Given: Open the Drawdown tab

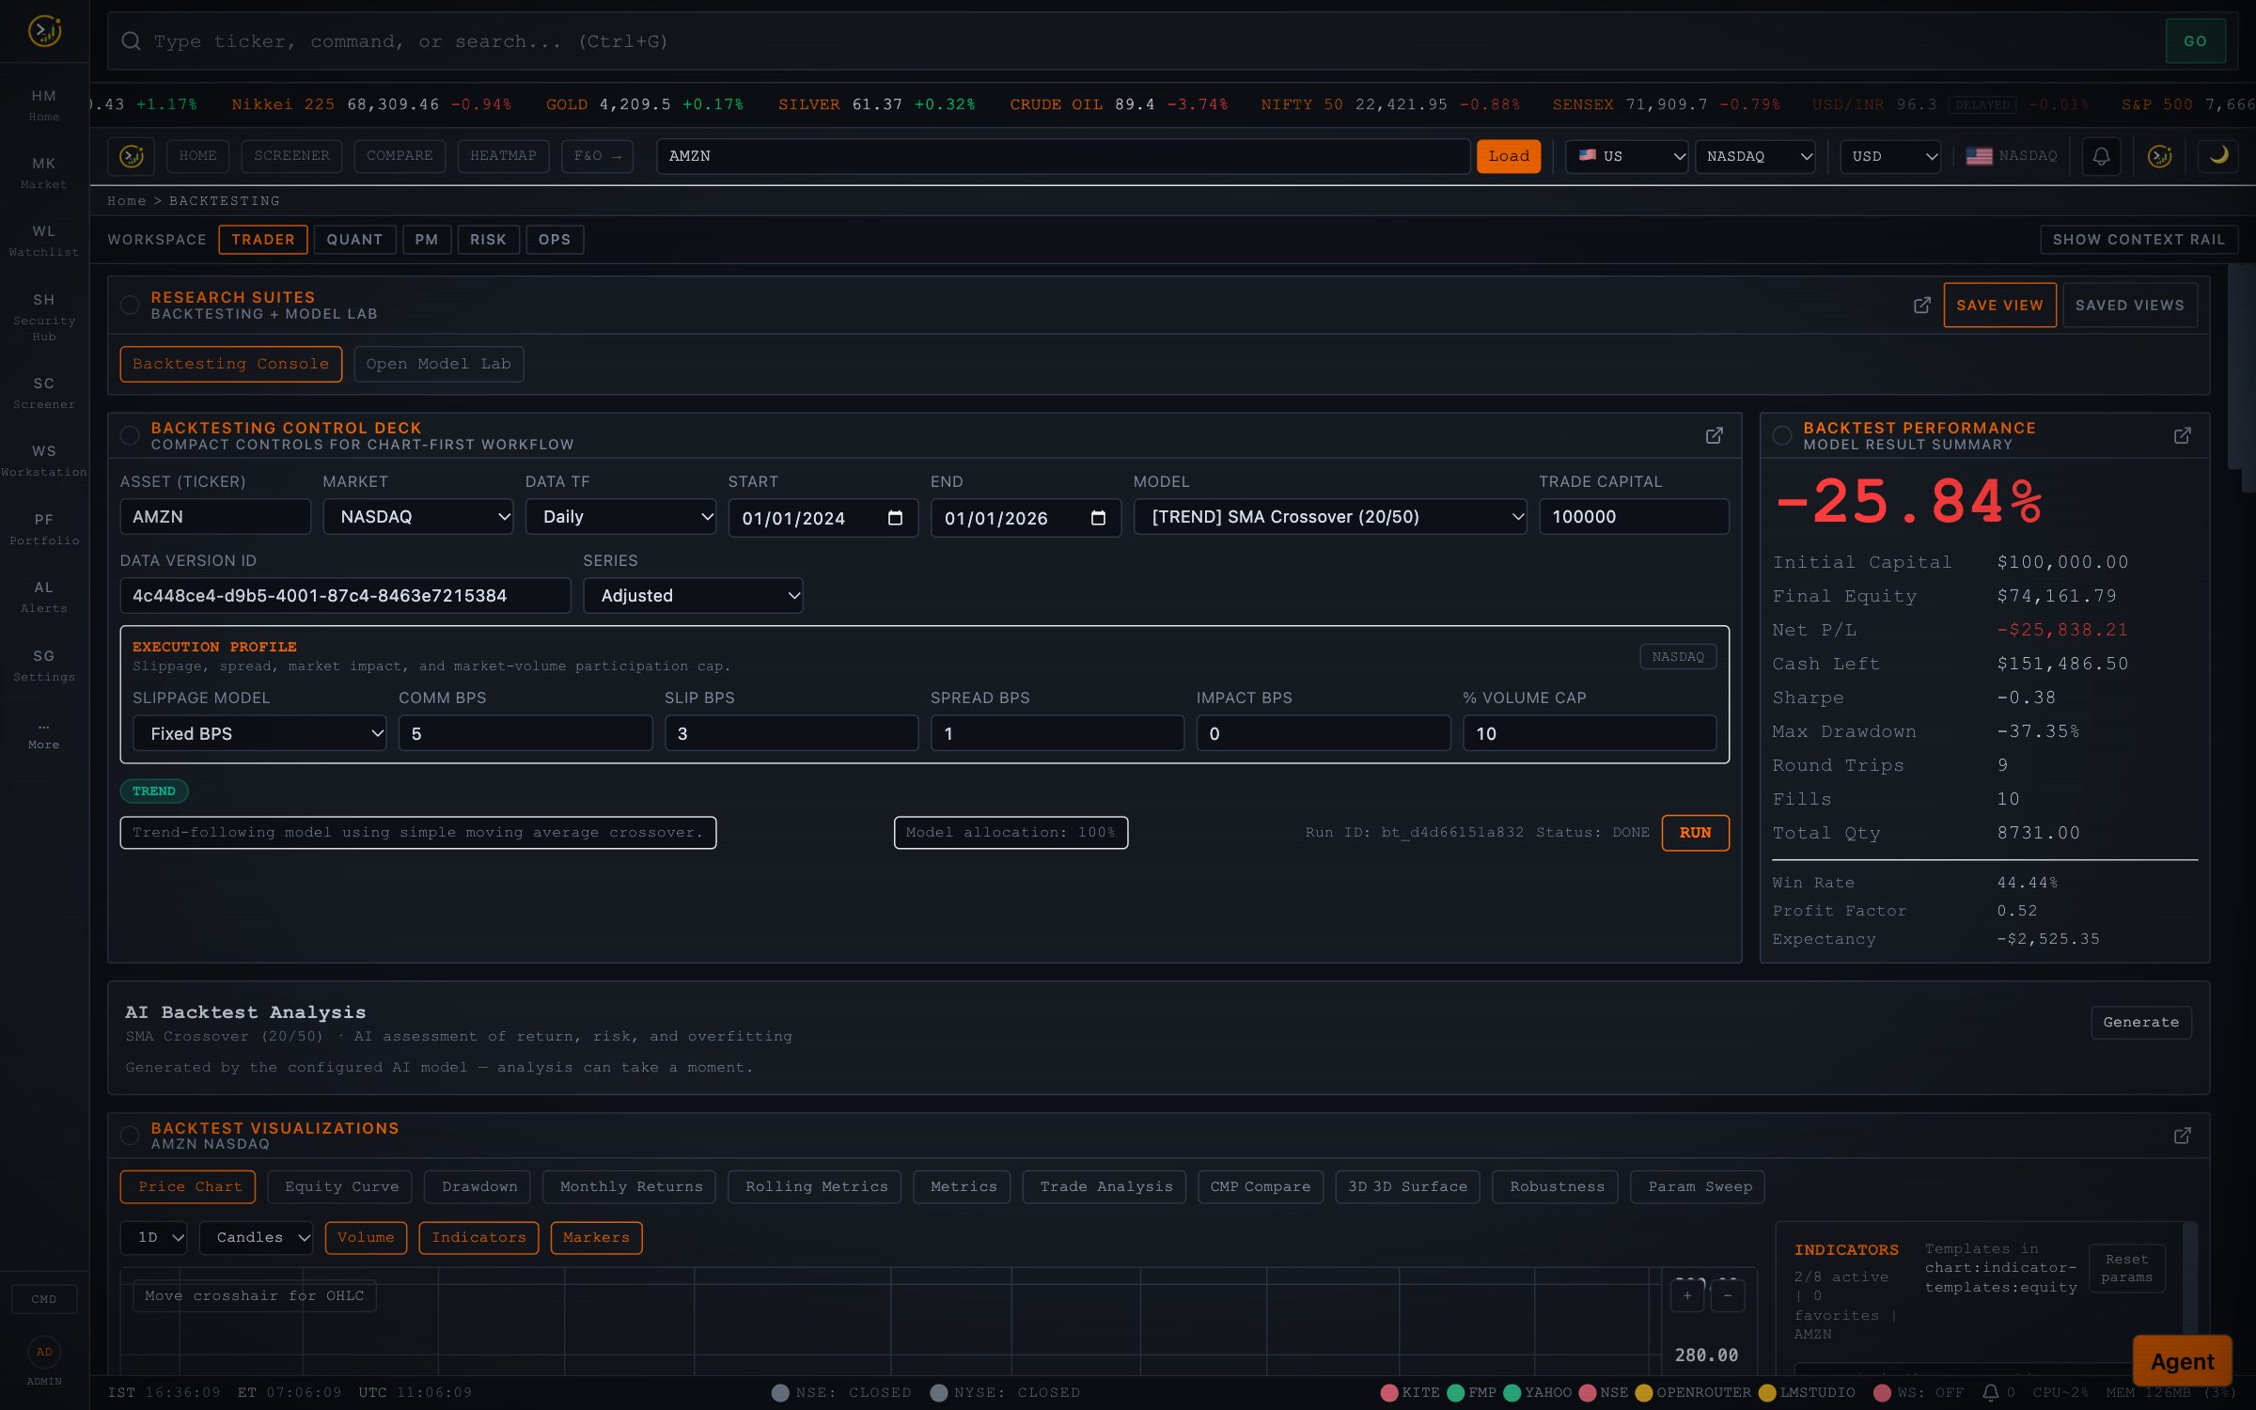Looking at the screenshot, I should (479, 1187).
